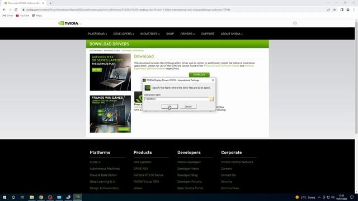The width and height of the screenshot is (358, 201).
Task: Open the Developer Forums footer link
Action: [x=189, y=181]
